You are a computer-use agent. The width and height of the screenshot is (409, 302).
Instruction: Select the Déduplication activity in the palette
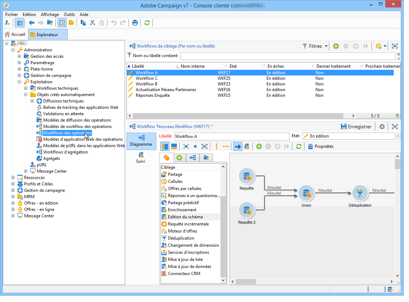tap(181, 238)
